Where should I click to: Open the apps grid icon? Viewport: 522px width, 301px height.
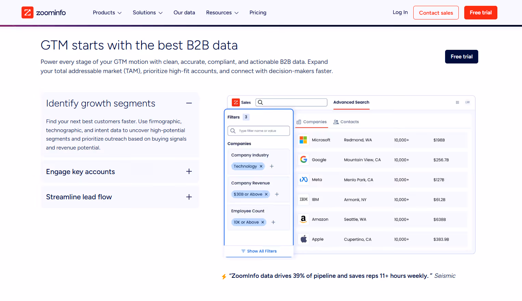tap(457, 102)
